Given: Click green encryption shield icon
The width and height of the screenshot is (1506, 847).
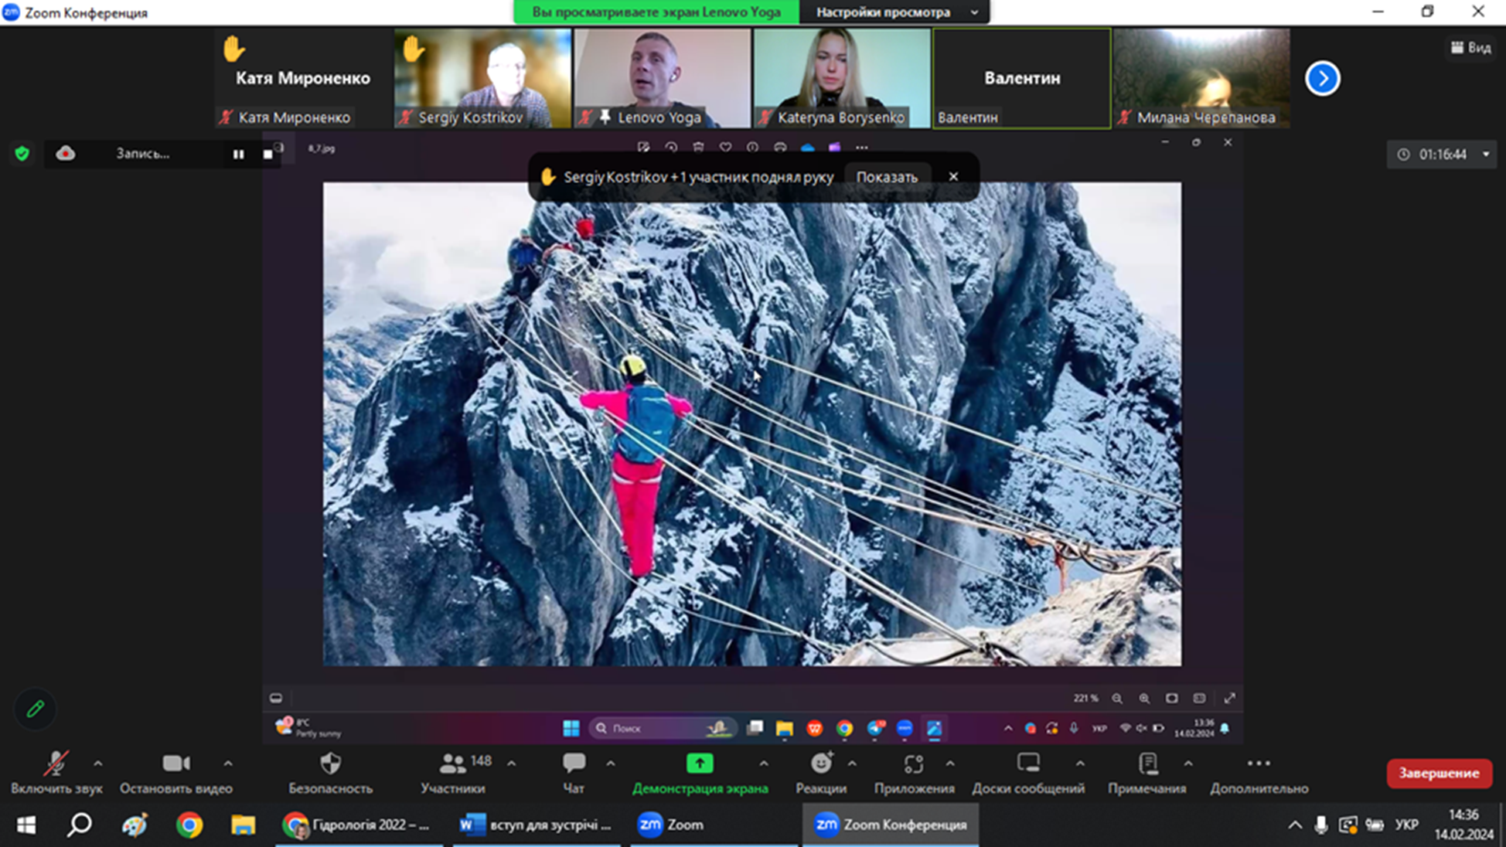Looking at the screenshot, I should 22,154.
